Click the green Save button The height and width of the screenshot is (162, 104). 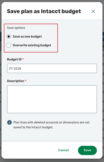pos(87,150)
